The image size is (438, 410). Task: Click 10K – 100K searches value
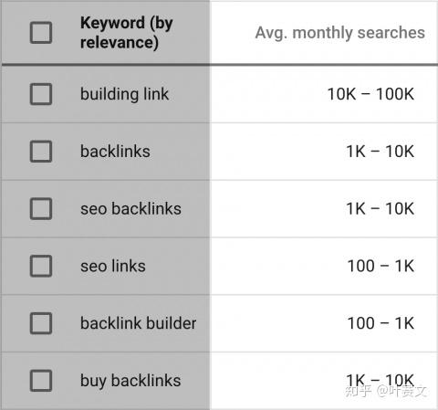[370, 94]
